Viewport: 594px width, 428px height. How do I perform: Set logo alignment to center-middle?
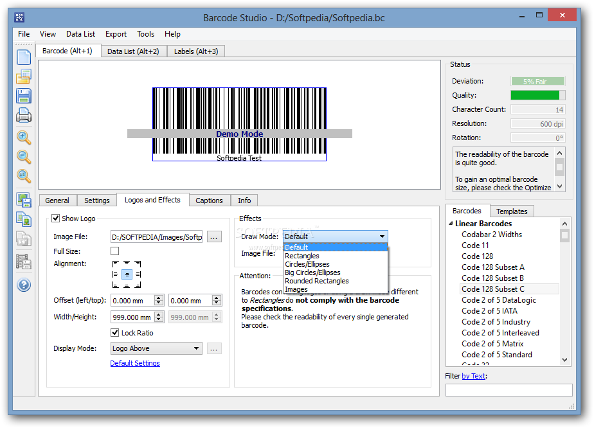[x=127, y=274]
